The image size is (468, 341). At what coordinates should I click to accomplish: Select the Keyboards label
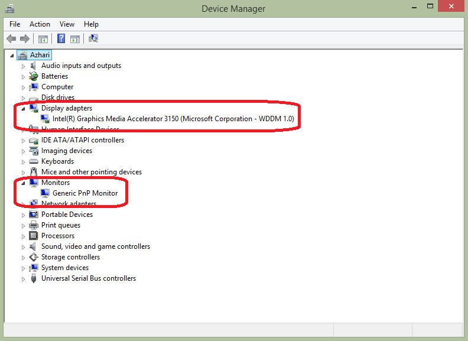point(57,161)
